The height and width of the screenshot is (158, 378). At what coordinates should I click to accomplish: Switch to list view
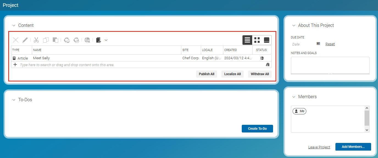point(247,40)
